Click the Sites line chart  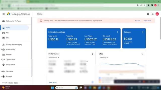coord(122,65)
